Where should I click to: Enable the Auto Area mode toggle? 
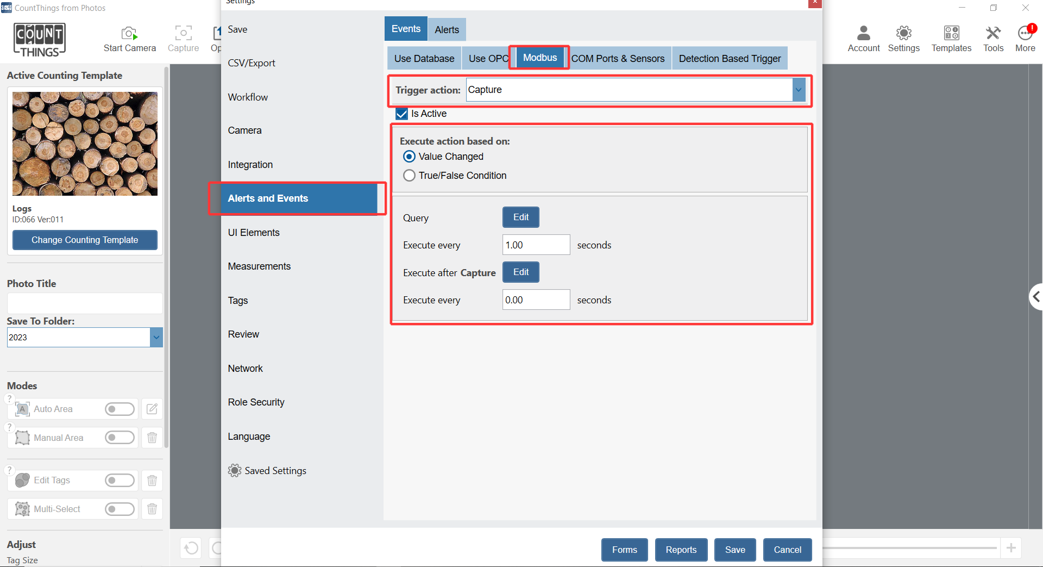pyautogui.click(x=120, y=409)
